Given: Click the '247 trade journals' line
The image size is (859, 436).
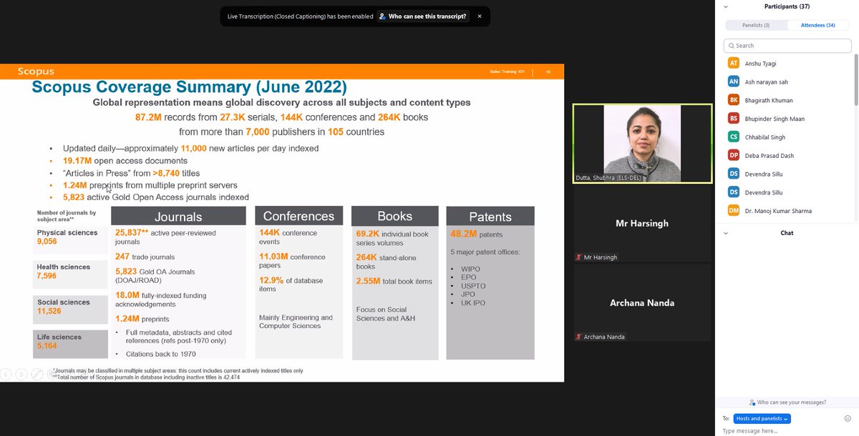Looking at the screenshot, I should pyautogui.click(x=145, y=257).
